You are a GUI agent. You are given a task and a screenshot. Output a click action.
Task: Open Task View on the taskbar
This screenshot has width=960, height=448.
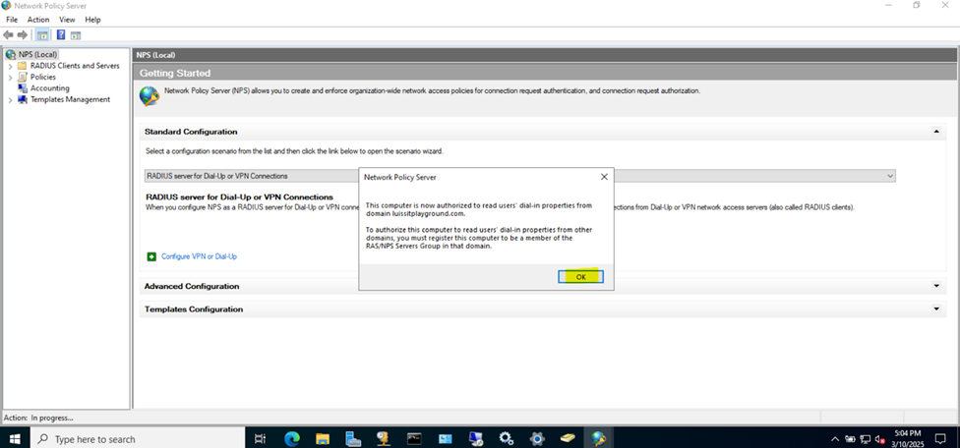click(261, 438)
